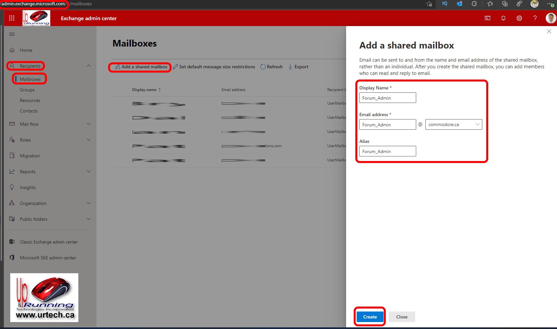Click the help question mark icon
The image size is (557, 329).
coord(535,18)
